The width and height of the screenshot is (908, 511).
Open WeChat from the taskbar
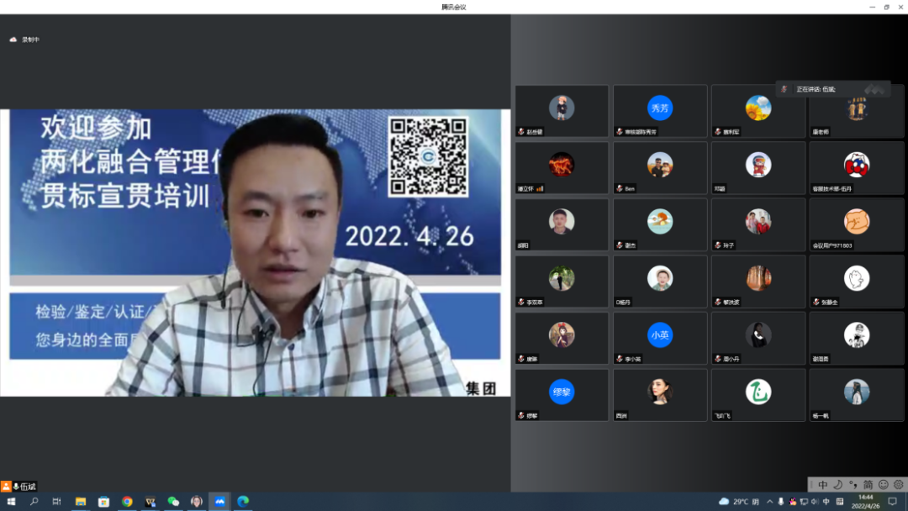click(x=173, y=502)
